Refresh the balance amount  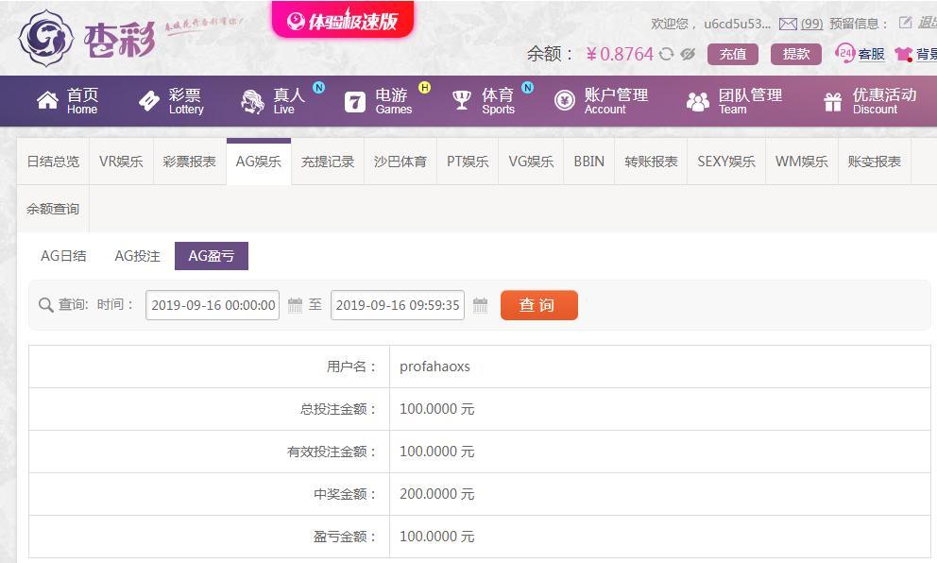tap(666, 55)
